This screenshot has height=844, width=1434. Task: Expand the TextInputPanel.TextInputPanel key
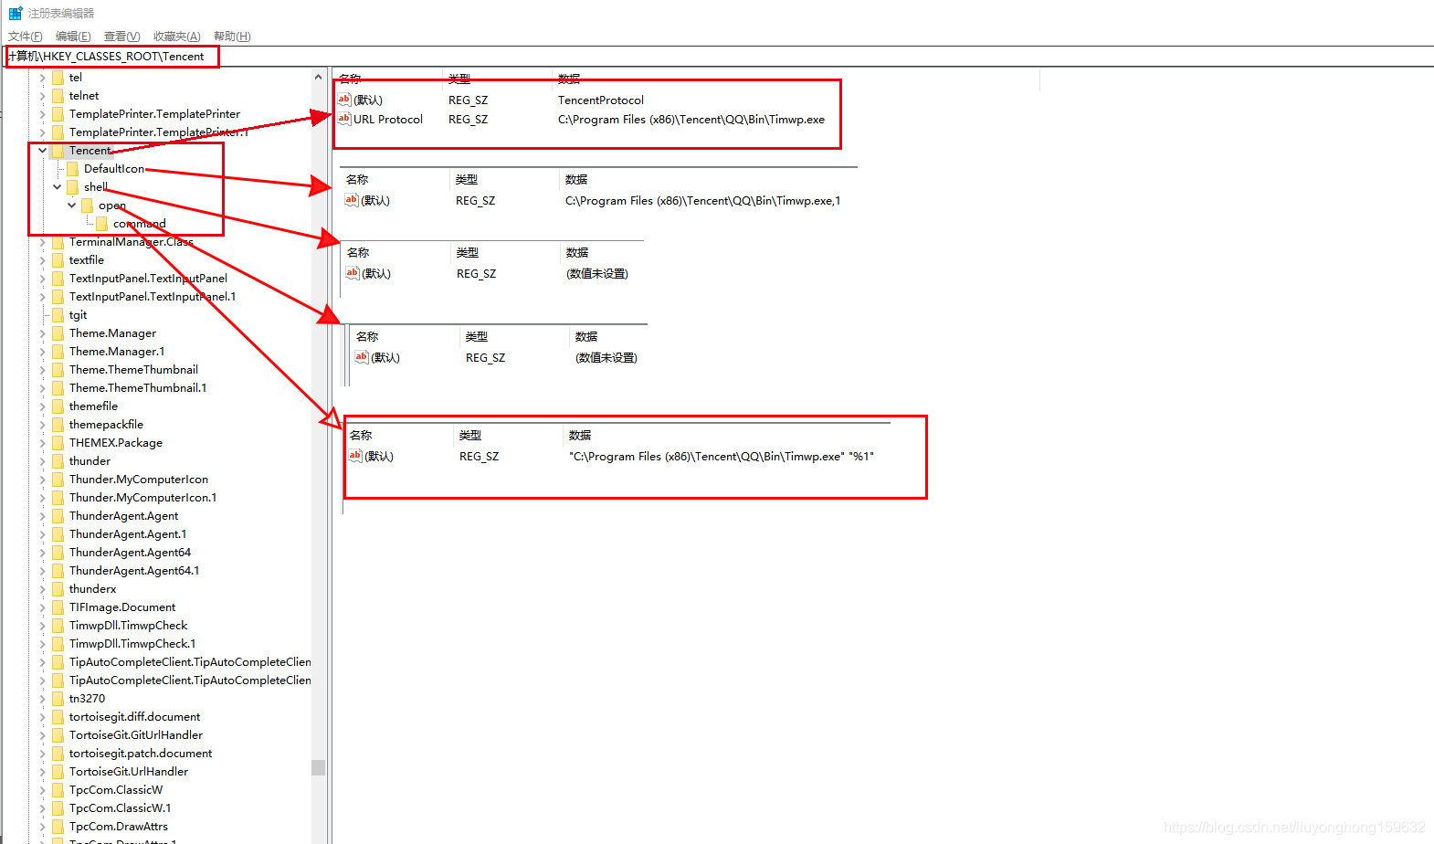[42, 279]
